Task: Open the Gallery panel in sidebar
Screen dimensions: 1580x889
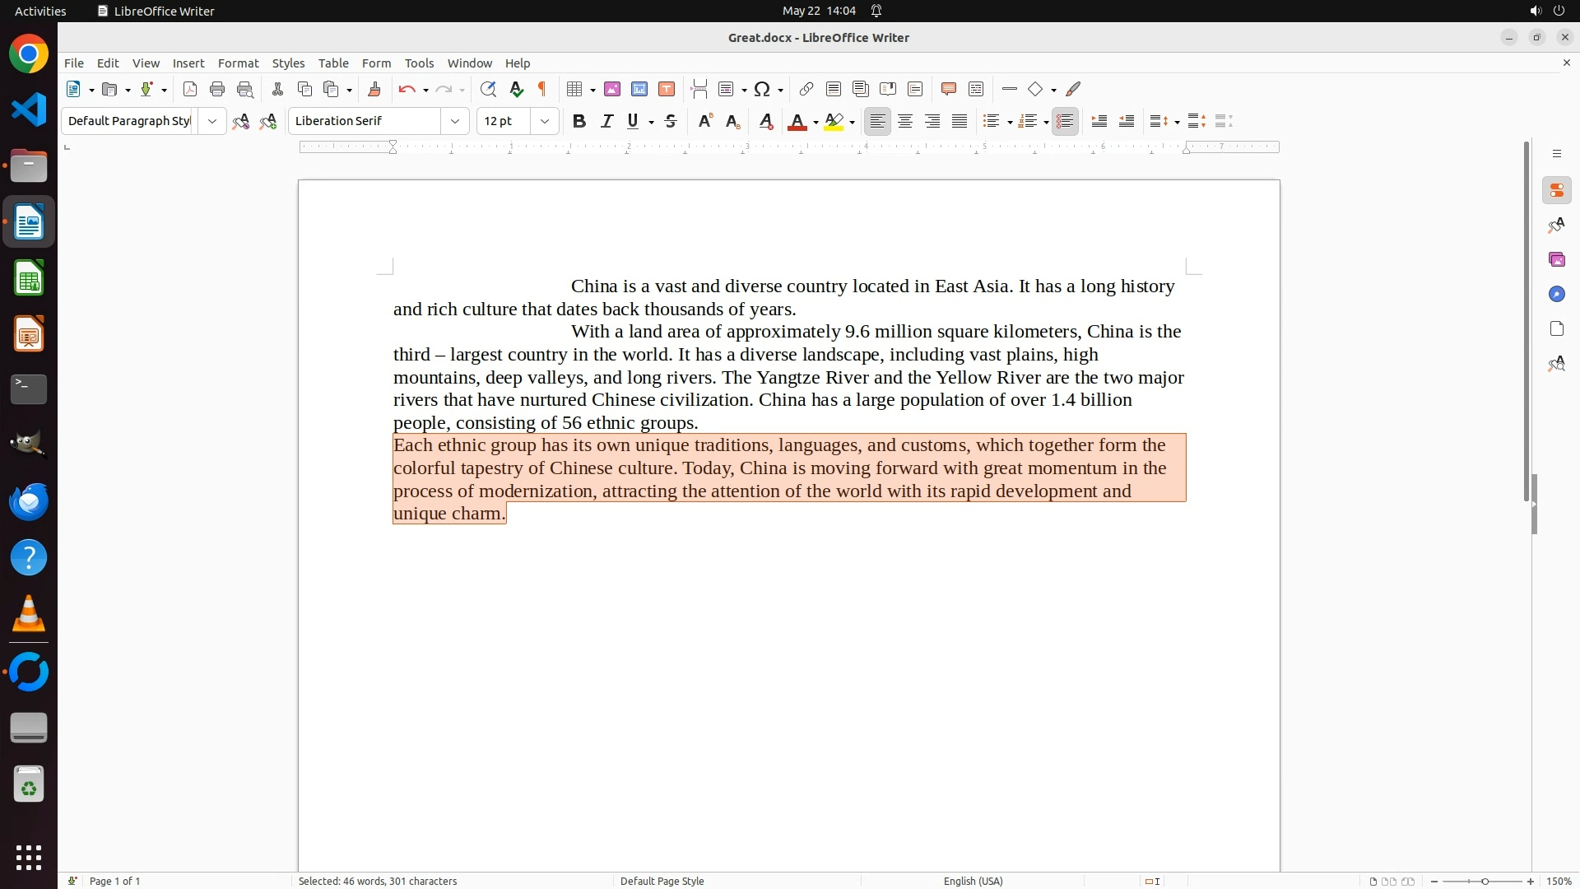Action: pyautogui.click(x=1556, y=260)
